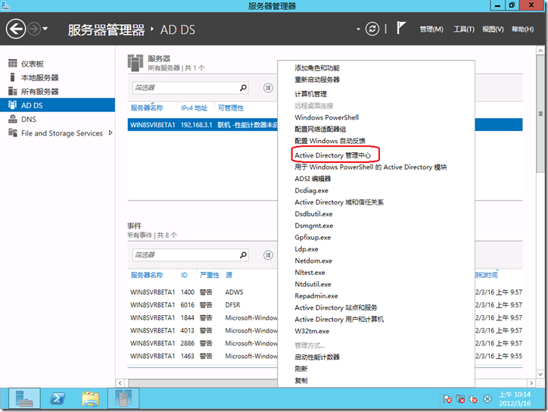Choose Windows PowerShell from context menu
This screenshot has width=548, height=412.
tap(327, 117)
